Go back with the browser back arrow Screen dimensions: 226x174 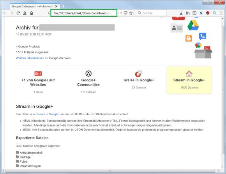[x=5, y=13]
